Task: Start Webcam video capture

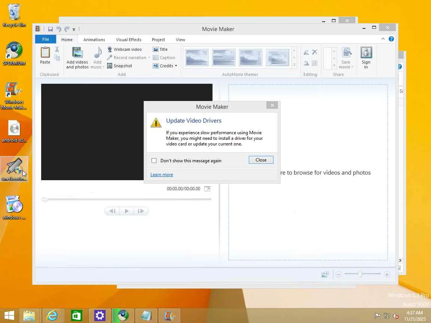Action: [x=125, y=49]
